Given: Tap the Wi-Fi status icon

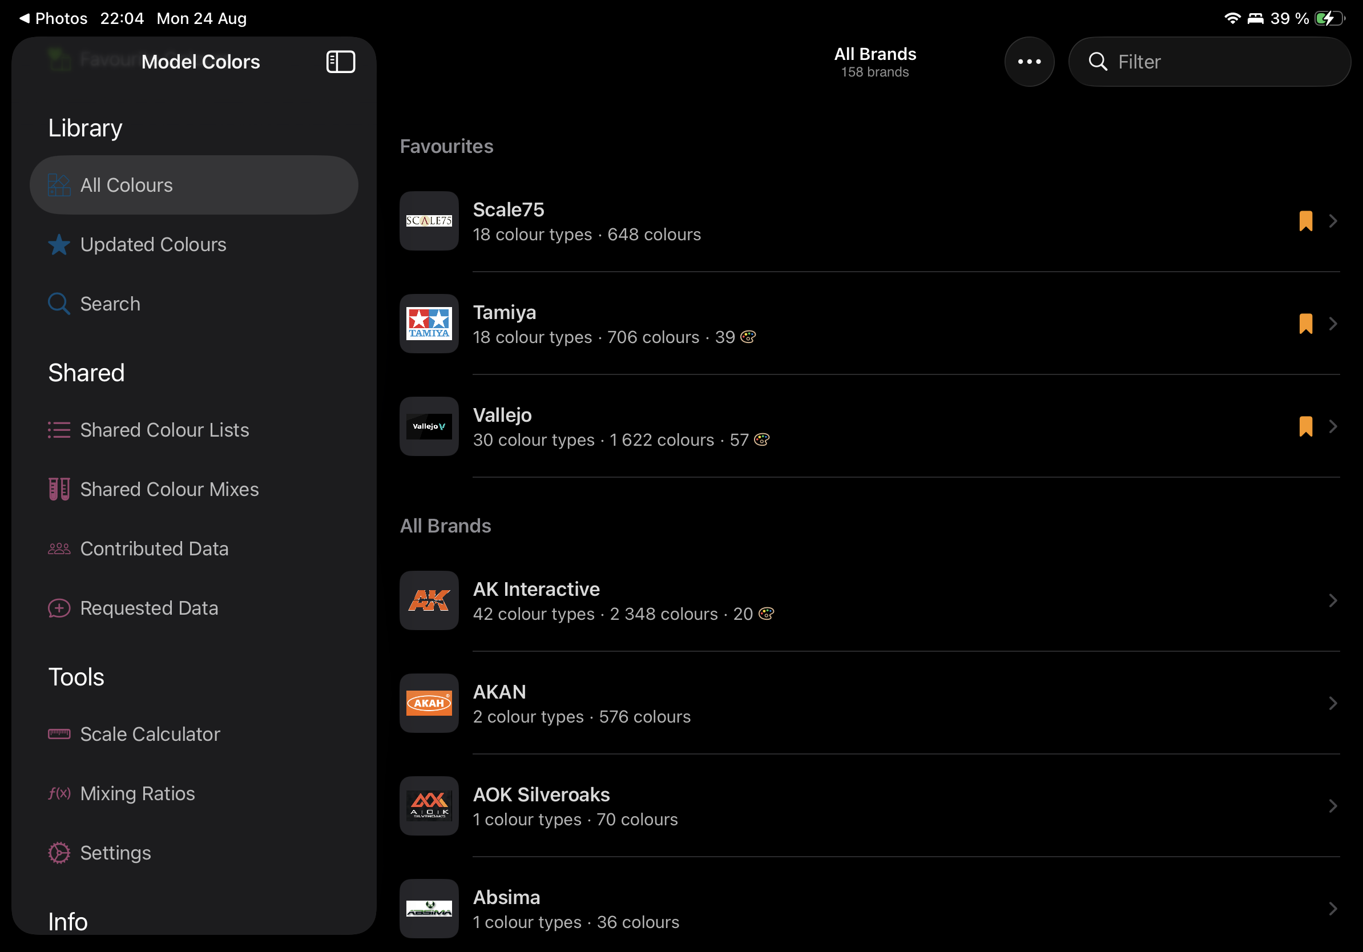Looking at the screenshot, I should [x=1232, y=18].
